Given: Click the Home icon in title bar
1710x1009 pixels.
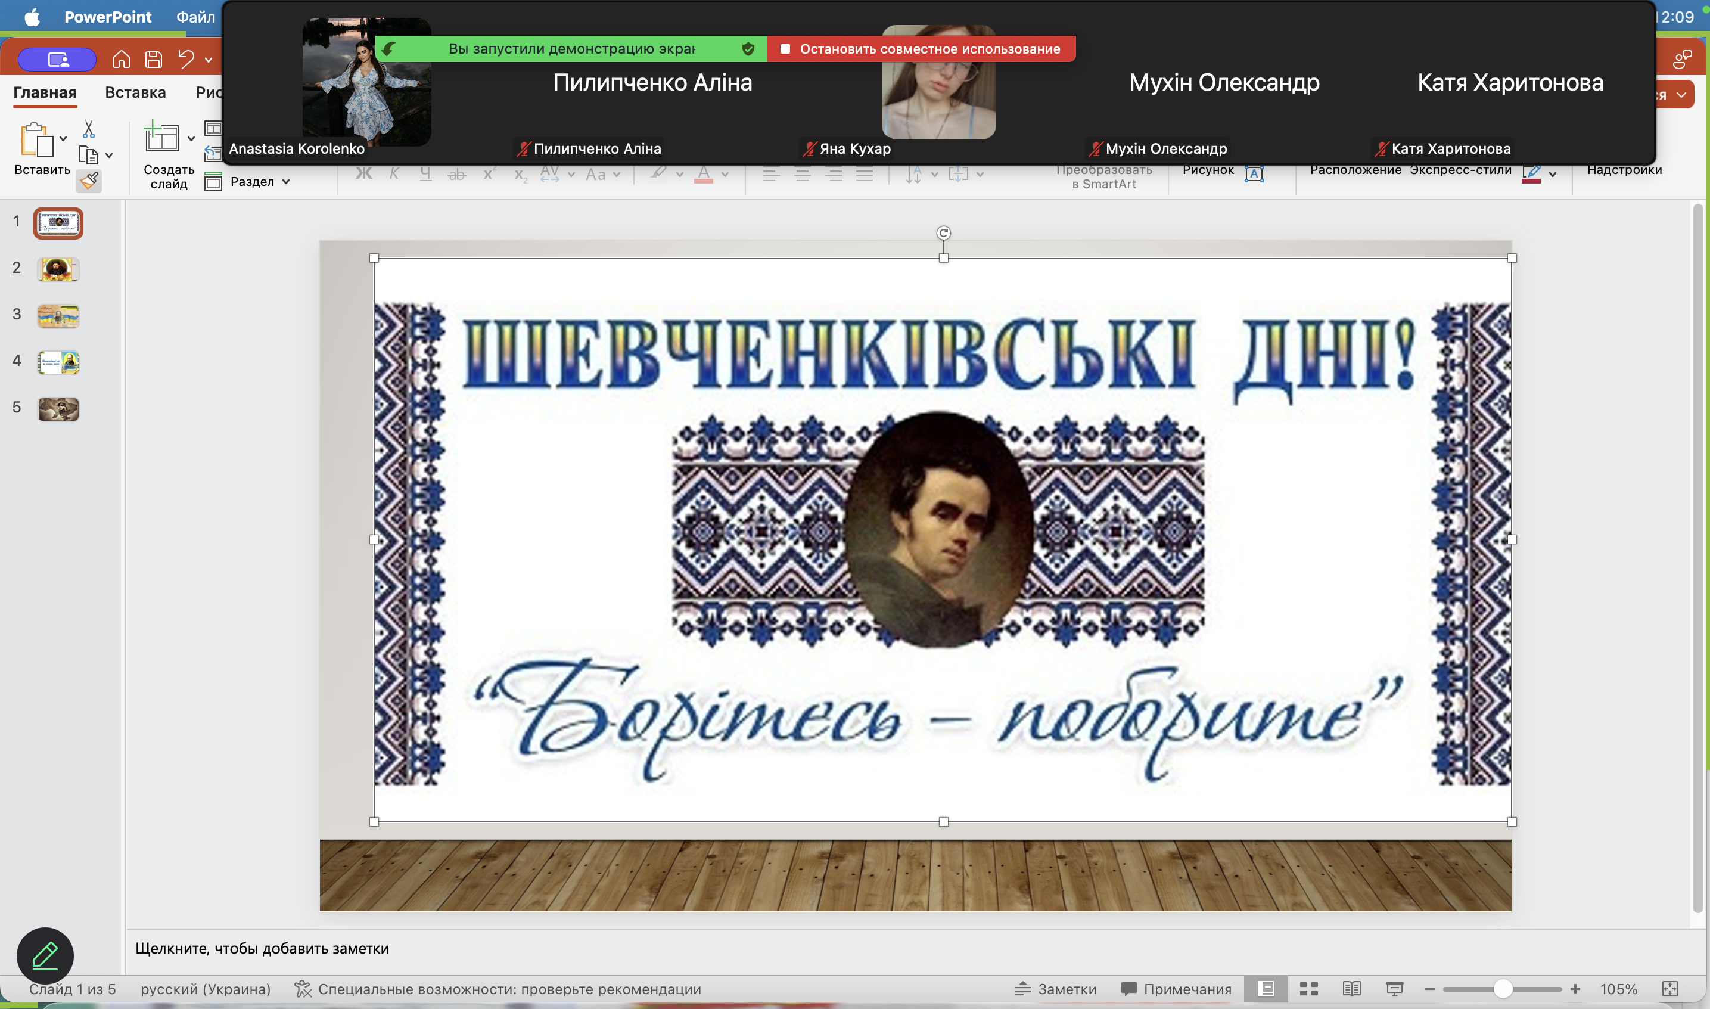Looking at the screenshot, I should 121,60.
